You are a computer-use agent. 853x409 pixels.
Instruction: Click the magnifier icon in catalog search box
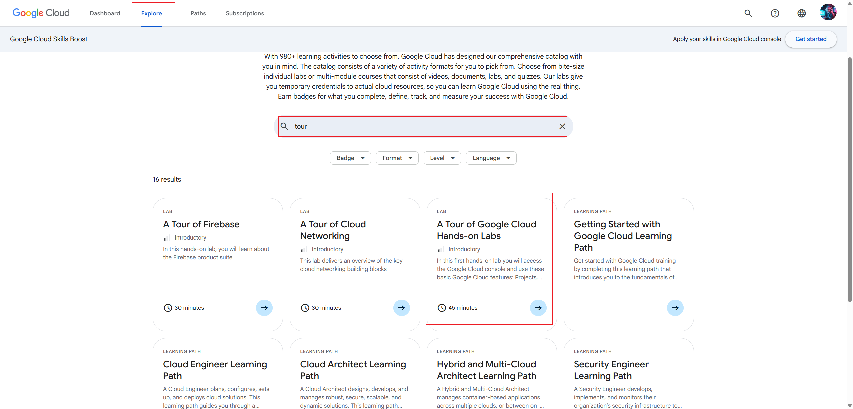[x=284, y=126]
